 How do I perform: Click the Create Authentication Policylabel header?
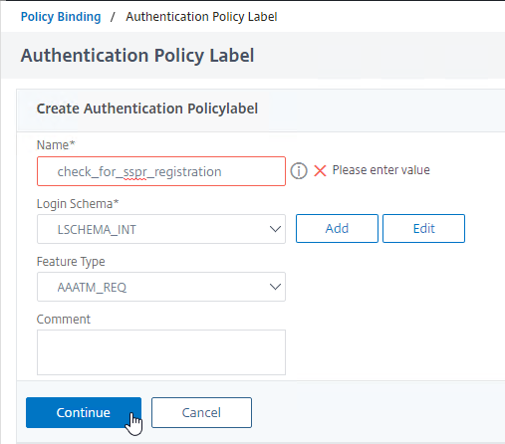click(147, 109)
